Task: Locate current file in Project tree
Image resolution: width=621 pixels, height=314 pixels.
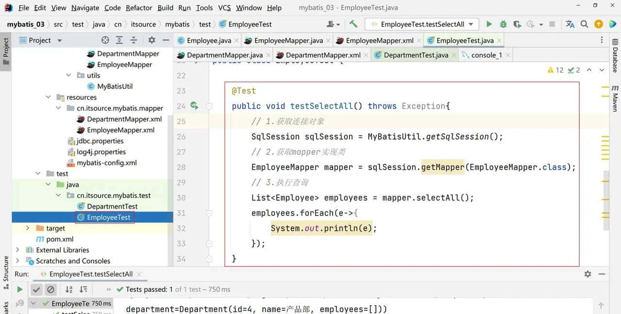Action: point(105,40)
